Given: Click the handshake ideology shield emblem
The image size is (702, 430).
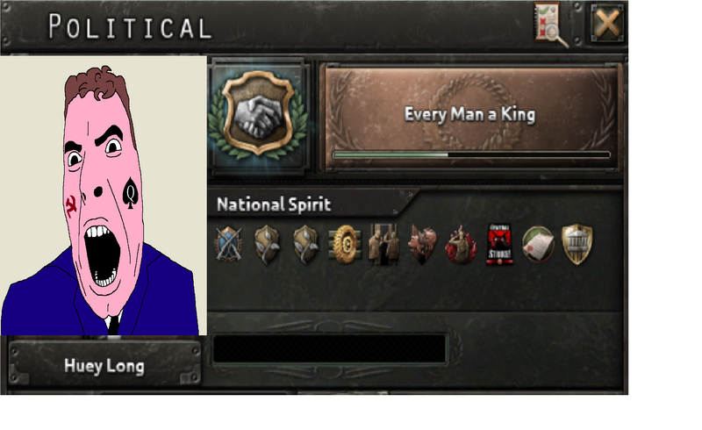Looking at the screenshot, I should [x=258, y=114].
